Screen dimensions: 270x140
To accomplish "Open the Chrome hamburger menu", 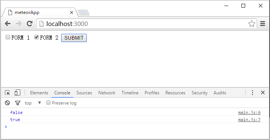I will point(262,23).
